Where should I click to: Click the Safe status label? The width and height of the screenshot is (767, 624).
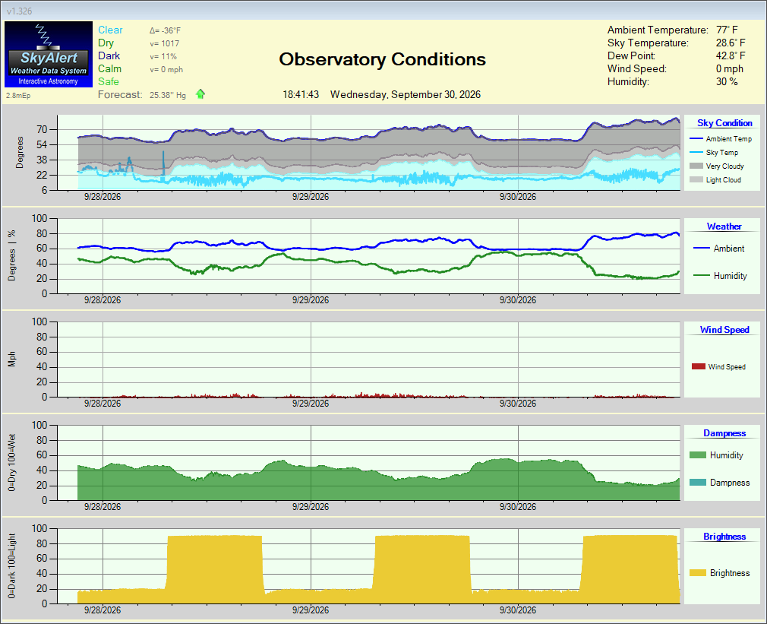tap(108, 82)
